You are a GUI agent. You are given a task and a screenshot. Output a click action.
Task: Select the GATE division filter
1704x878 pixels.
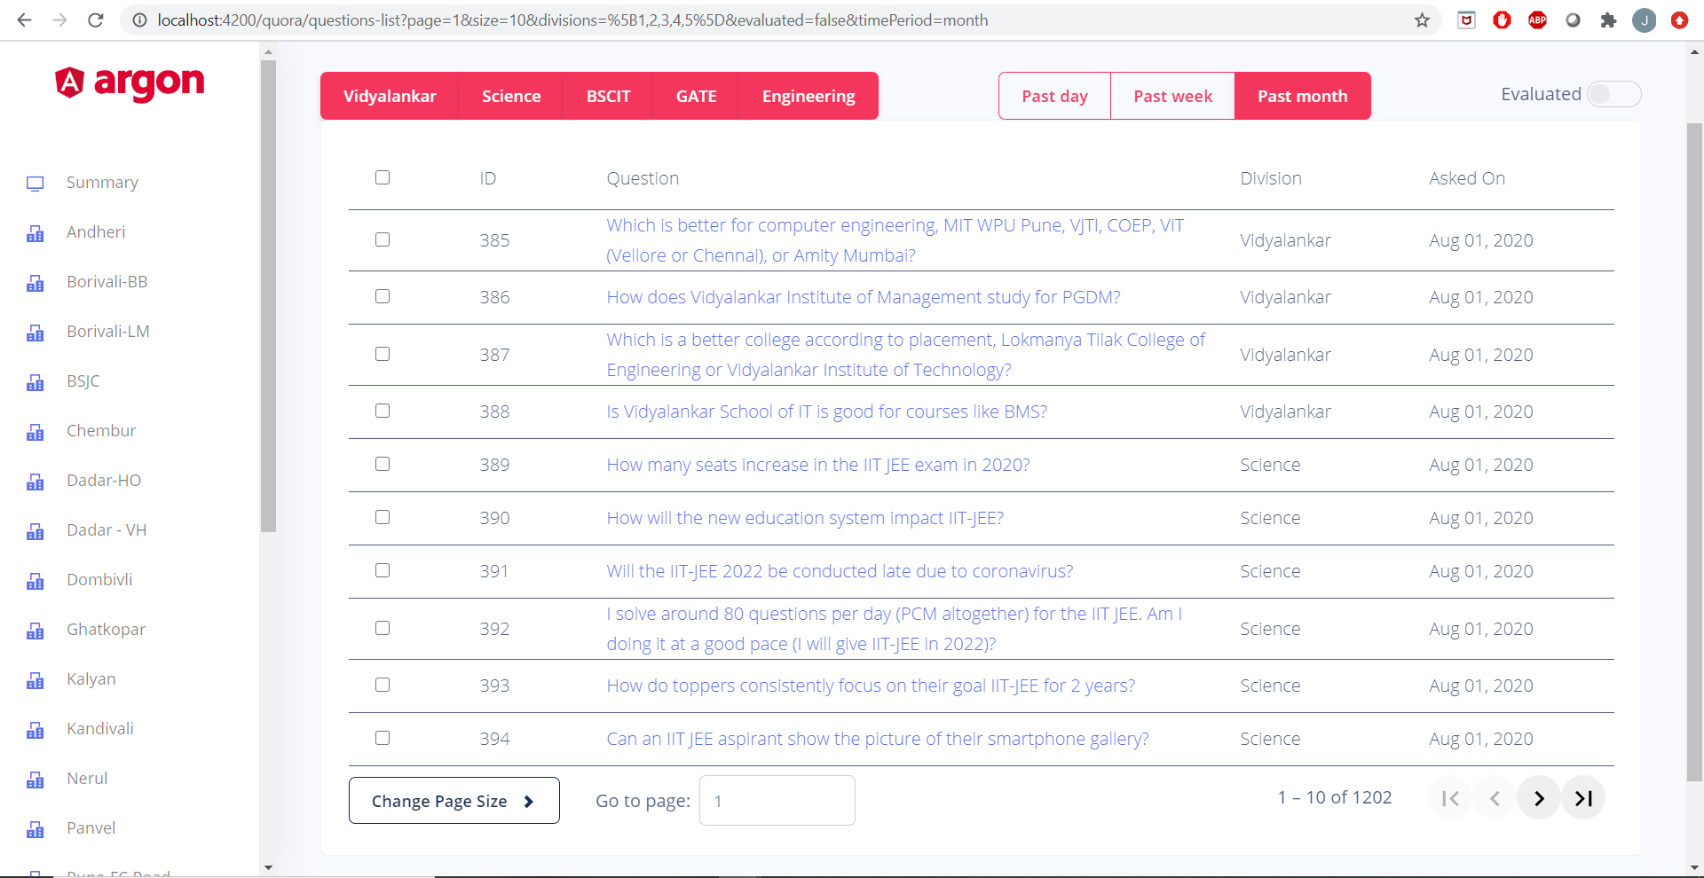coord(696,96)
